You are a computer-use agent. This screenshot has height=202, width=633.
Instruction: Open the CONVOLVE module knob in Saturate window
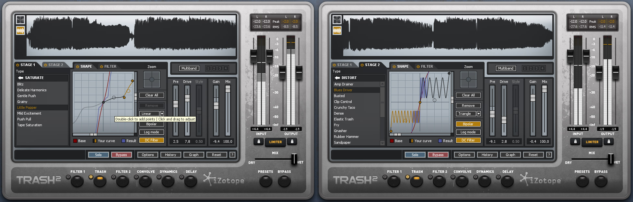pos(145,181)
